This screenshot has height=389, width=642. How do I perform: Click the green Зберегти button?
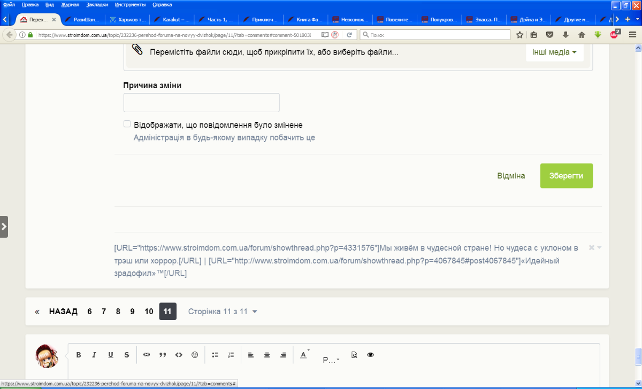pos(567,176)
